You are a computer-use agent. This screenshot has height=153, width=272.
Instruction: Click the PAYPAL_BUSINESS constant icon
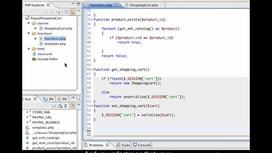(x=27, y=122)
